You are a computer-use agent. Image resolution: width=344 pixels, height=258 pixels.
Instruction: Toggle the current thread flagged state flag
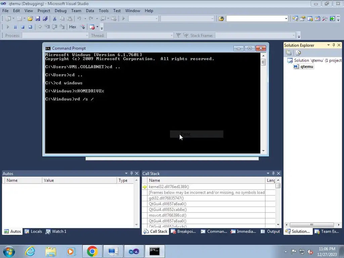(x=179, y=35)
